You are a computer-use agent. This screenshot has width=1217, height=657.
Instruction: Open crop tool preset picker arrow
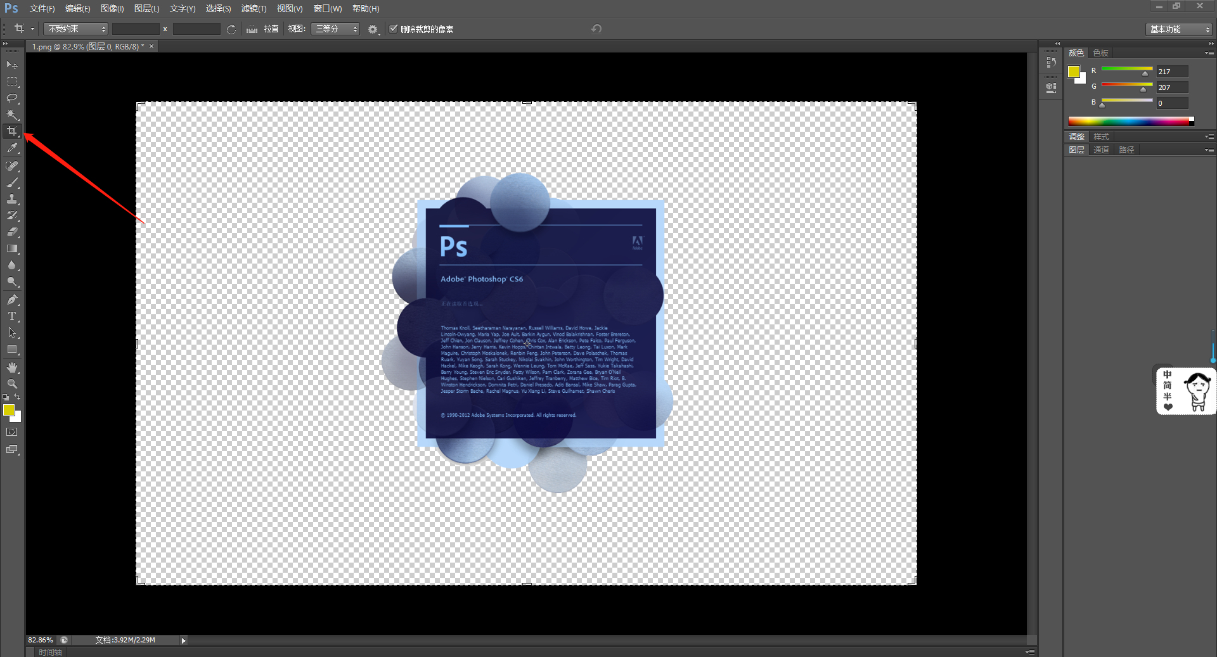[x=32, y=29]
